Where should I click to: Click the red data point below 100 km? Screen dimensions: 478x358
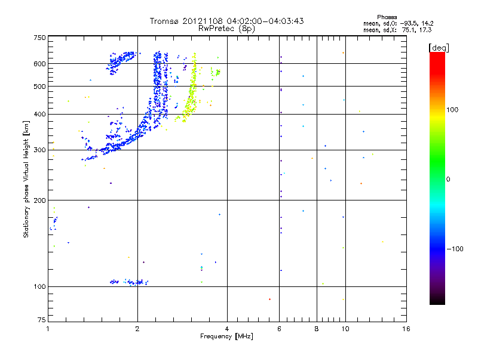click(269, 300)
